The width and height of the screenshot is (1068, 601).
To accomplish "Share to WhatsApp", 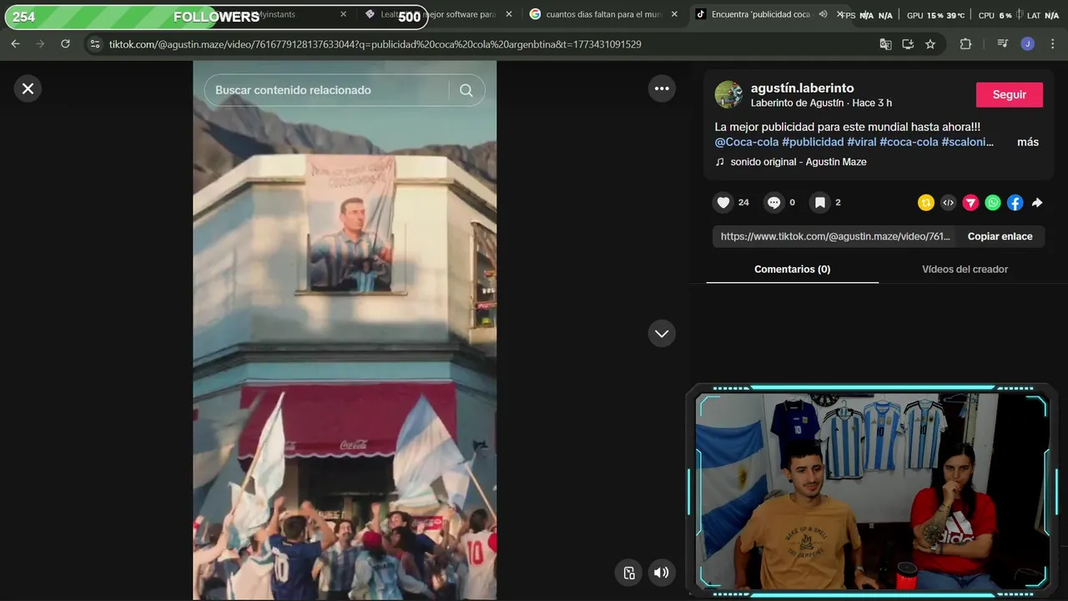I will pyautogui.click(x=993, y=203).
